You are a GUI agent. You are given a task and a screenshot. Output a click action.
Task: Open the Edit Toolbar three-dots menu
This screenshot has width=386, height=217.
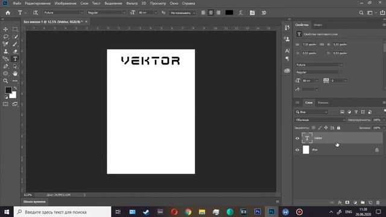(15, 81)
